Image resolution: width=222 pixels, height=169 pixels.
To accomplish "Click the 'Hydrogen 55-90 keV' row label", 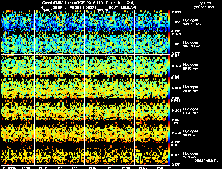I will 191,67.
